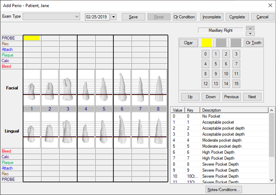
Task: Click the highlighted yellow PROBE cell for tooth 1
Action: click(32, 38)
